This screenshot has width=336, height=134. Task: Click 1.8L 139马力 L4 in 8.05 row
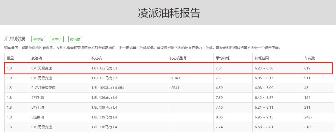pos(104,117)
